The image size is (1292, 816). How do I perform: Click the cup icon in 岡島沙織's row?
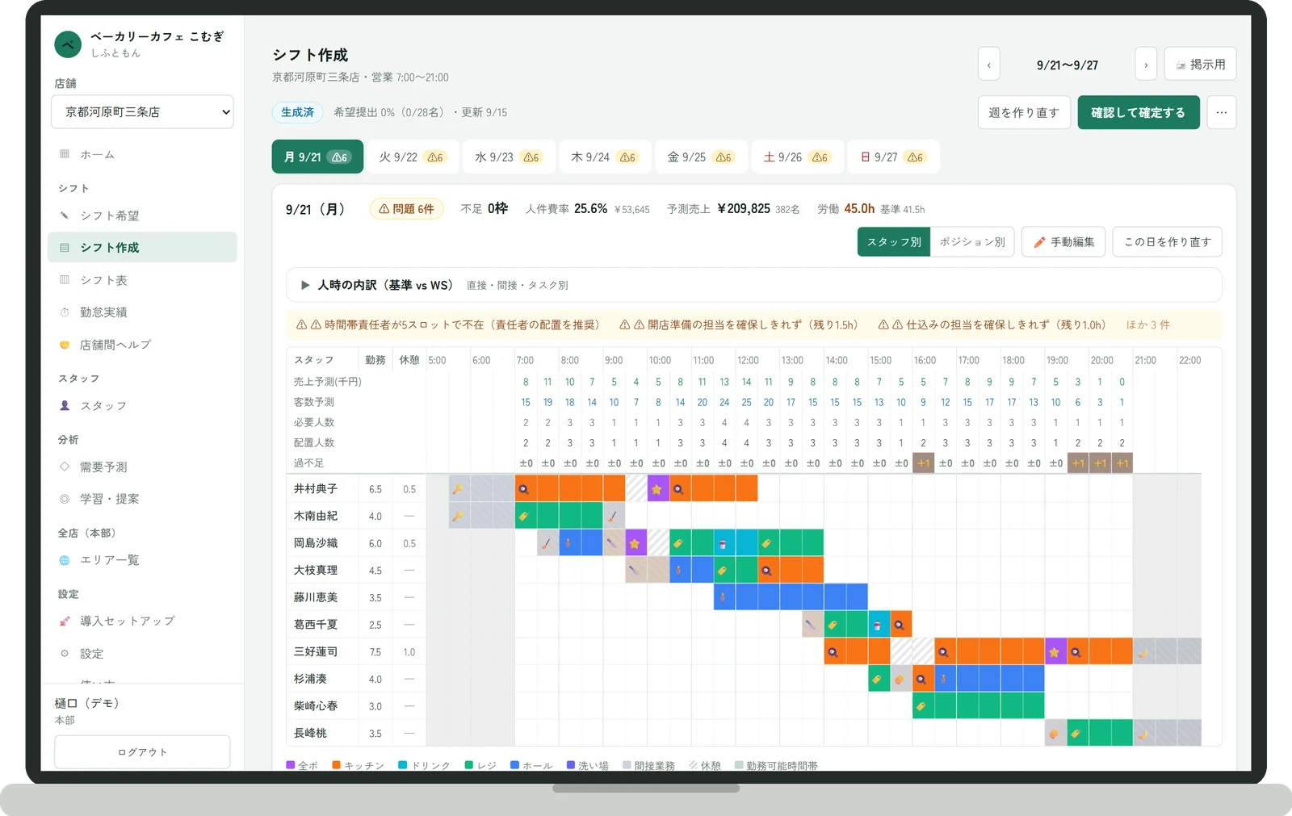click(723, 543)
